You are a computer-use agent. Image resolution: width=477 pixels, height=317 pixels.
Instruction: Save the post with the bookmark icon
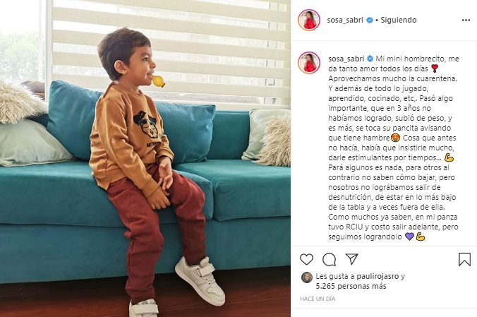[464, 259]
